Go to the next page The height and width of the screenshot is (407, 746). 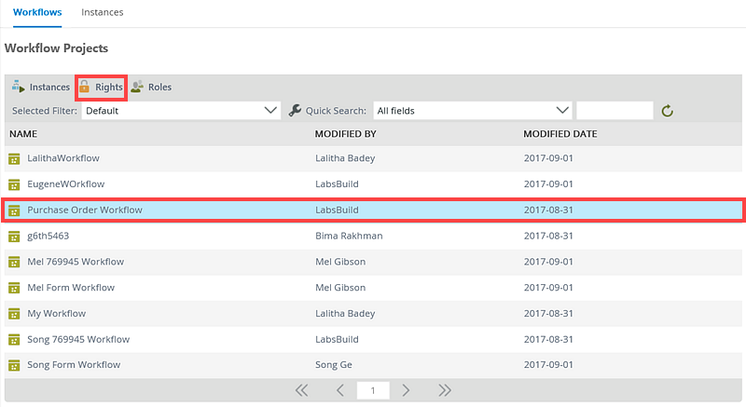(x=406, y=390)
